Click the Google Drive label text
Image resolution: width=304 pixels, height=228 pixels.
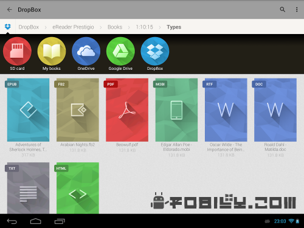tap(120, 69)
